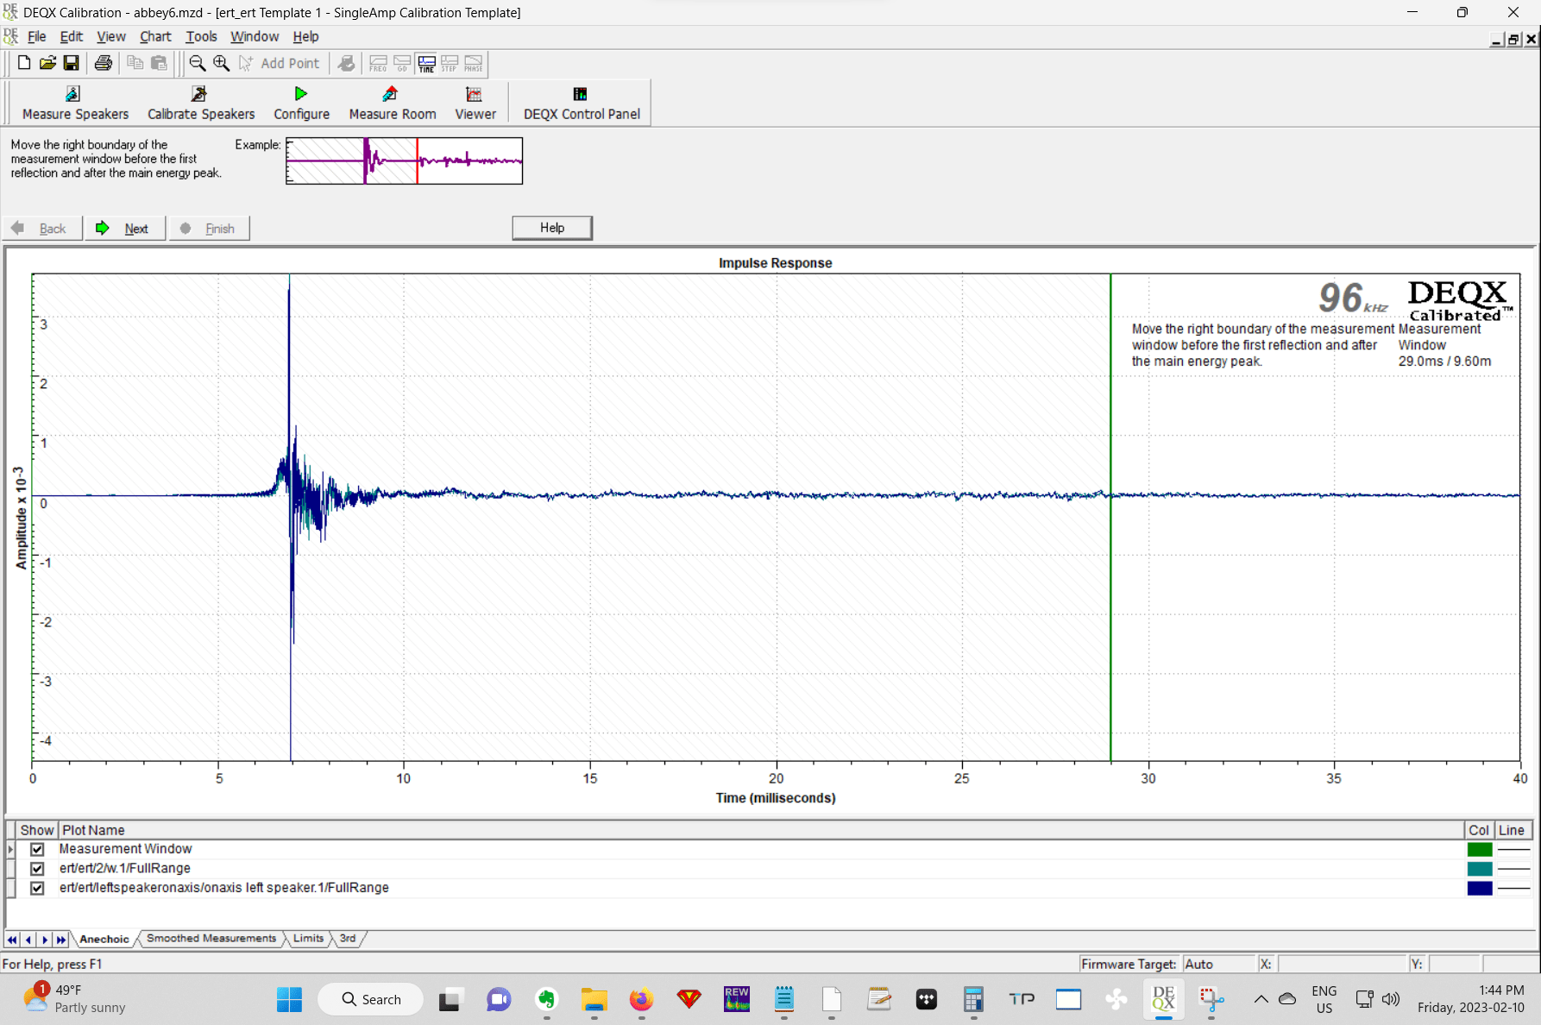Click the Back wizard button
Viewport: 1541px width, 1025px height.
(x=41, y=228)
